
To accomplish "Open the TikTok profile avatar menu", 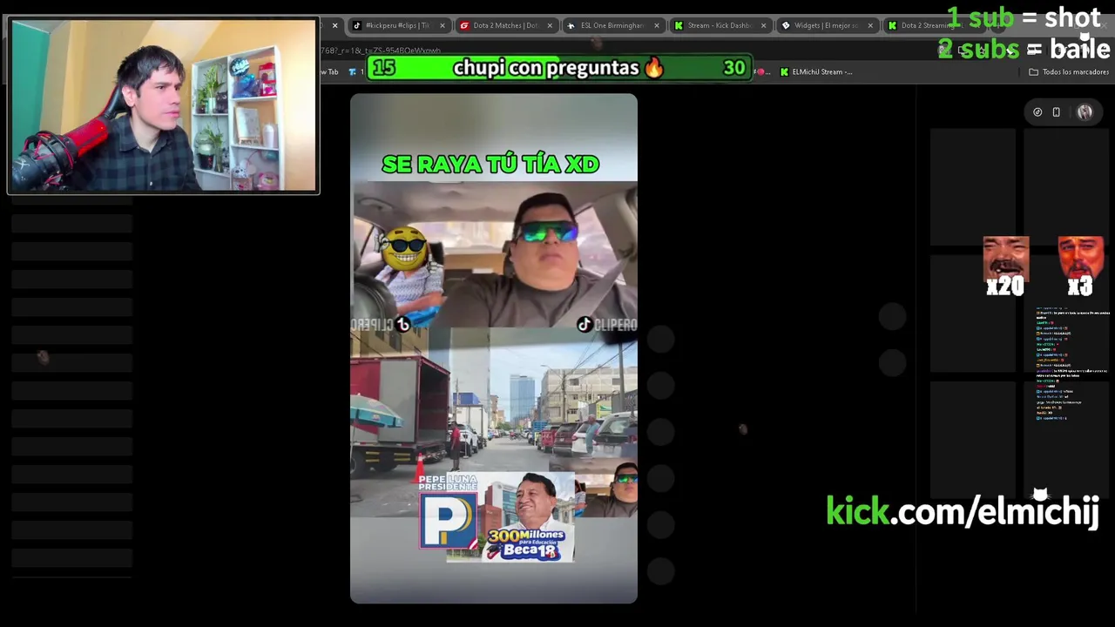I will click(x=1085, y=112).
